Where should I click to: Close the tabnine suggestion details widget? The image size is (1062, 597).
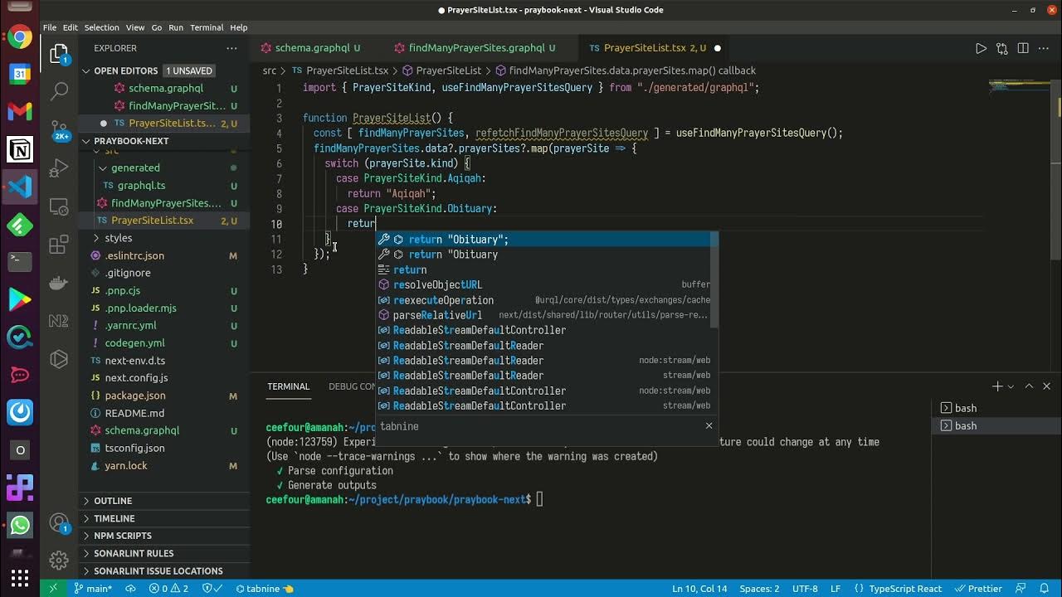(709, 425)
